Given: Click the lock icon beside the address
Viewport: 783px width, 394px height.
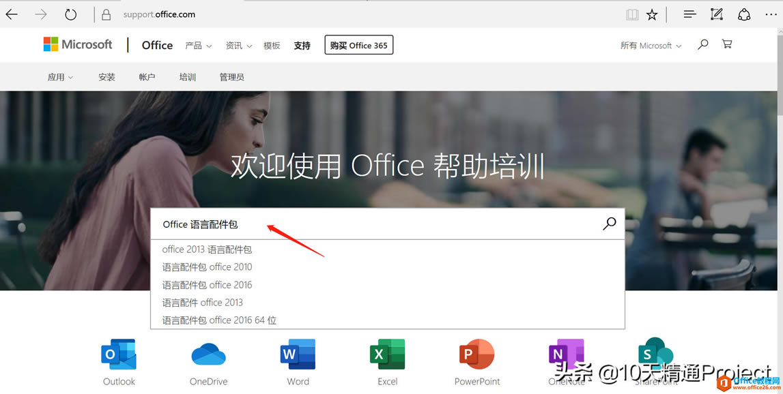Looking at the screenshot, I should point(106,15).
